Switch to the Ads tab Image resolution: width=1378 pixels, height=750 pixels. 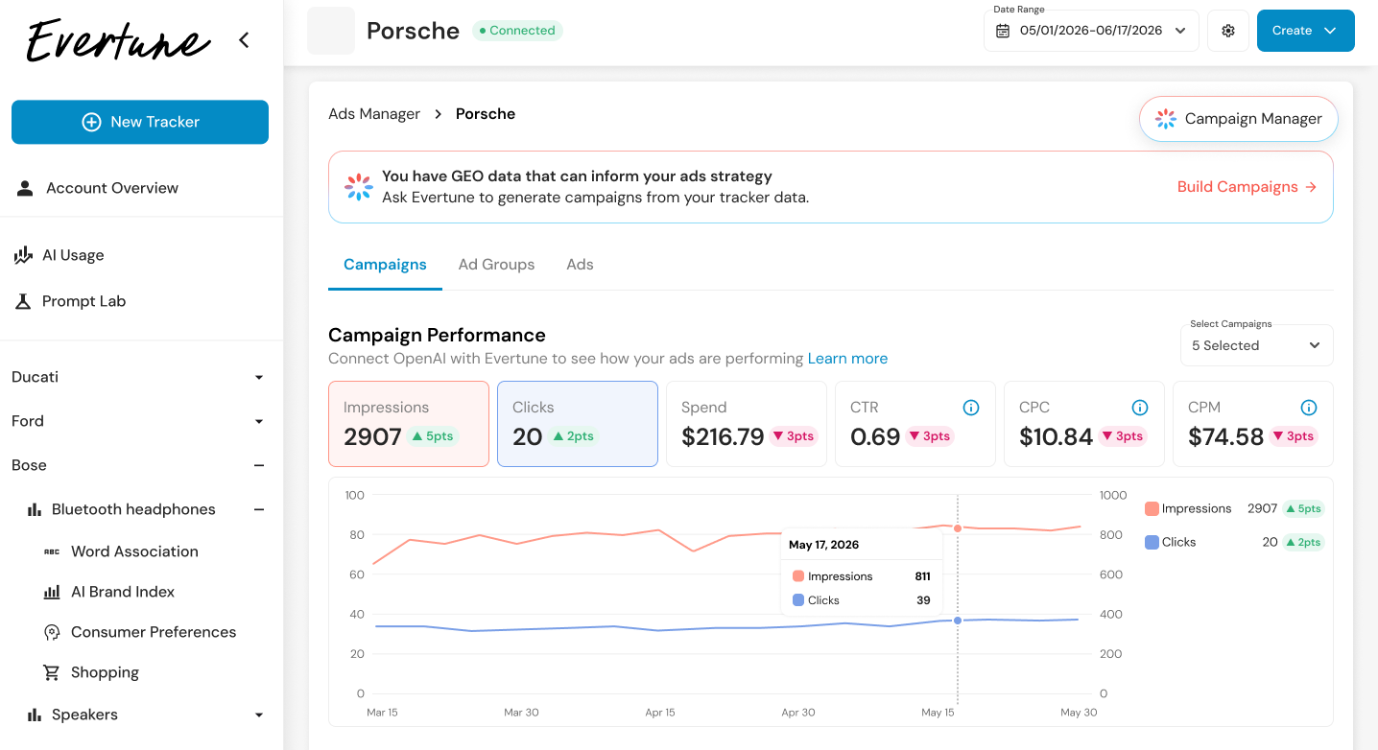(x=580, y=265)
